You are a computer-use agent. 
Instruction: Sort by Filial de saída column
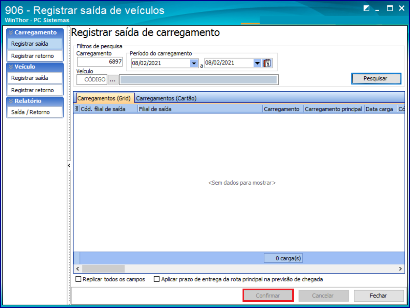pyautogui.click(x=200, y=109)
